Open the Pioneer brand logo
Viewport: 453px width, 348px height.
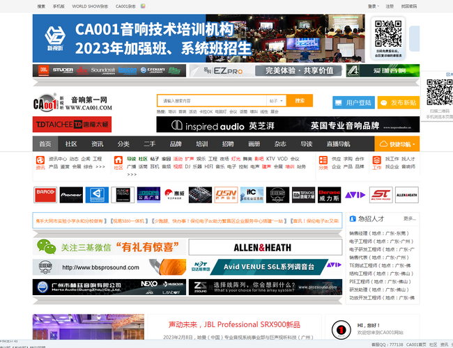click(70, 194)
